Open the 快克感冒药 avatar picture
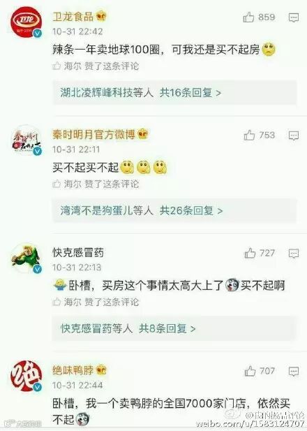 26,258
